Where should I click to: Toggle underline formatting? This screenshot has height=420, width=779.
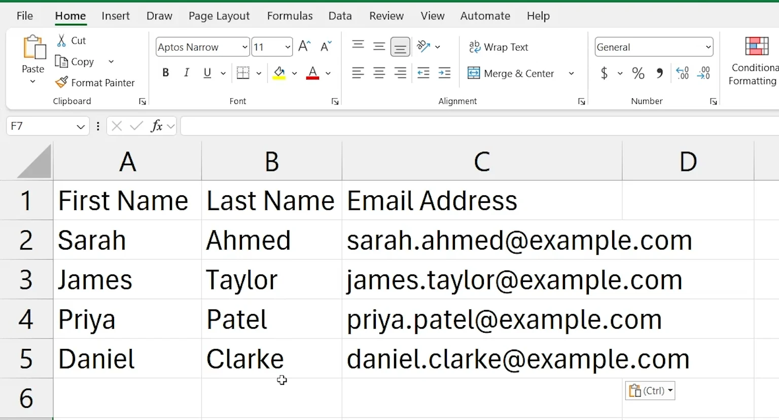coord(207,73)
